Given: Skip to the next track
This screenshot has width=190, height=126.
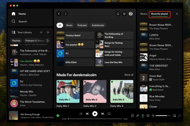Looking at the screenshot, I should coord(102,114).
